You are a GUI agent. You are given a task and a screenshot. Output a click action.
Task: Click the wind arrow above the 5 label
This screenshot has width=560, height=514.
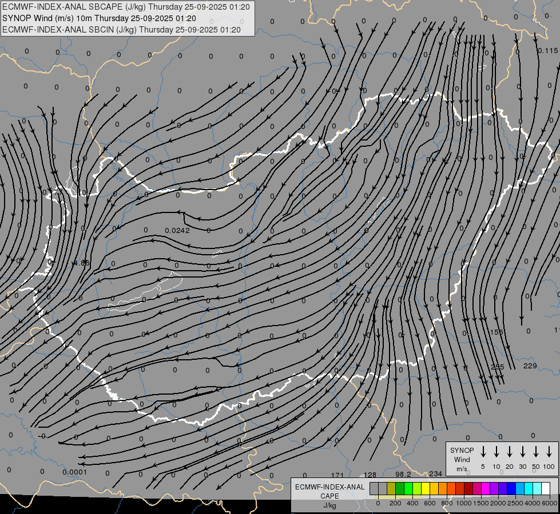tap(483, 451)
